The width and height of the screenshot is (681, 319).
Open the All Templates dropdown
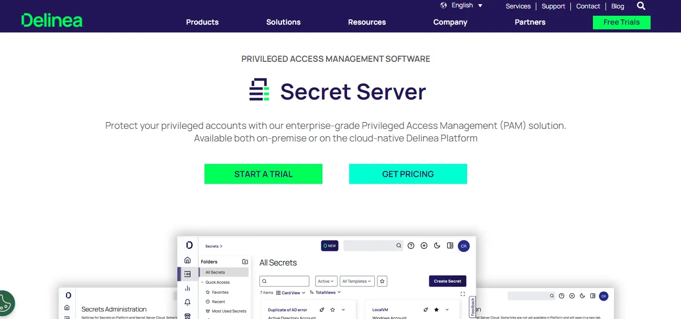tap(358, 281)
